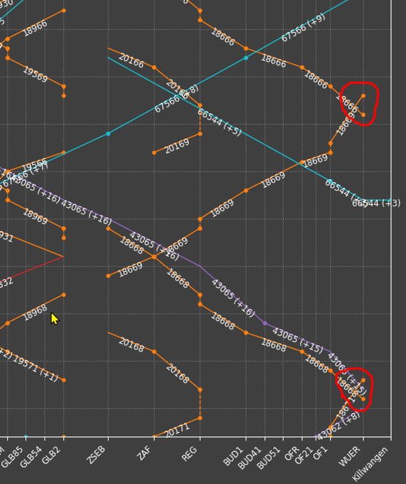Click the BUD1 station label

tap(233, 456)
